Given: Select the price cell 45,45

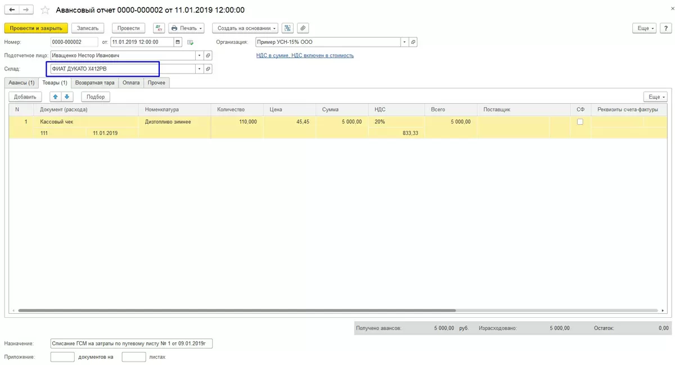Looking at the screenshot, I should point(289,121).
